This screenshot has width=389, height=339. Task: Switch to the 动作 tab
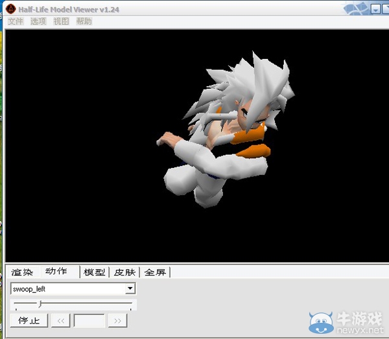pos(56,272)
